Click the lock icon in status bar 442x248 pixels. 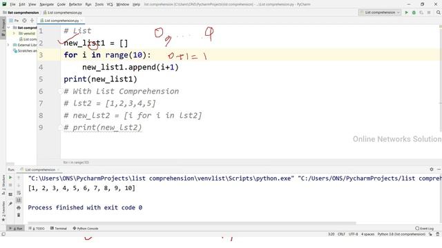[431, 234]
